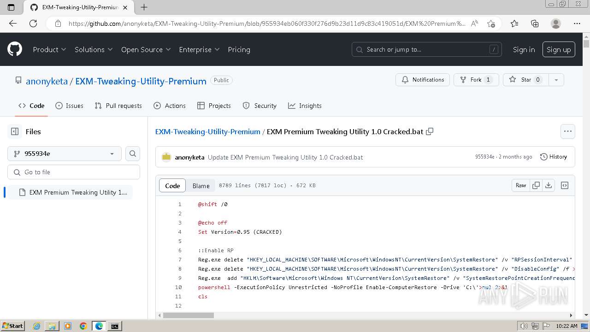This screenshot has width=590, height=332.
Task: Click Sign in
Action: pos(524,49)
